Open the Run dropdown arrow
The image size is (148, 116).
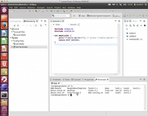[x=61, y=11]
